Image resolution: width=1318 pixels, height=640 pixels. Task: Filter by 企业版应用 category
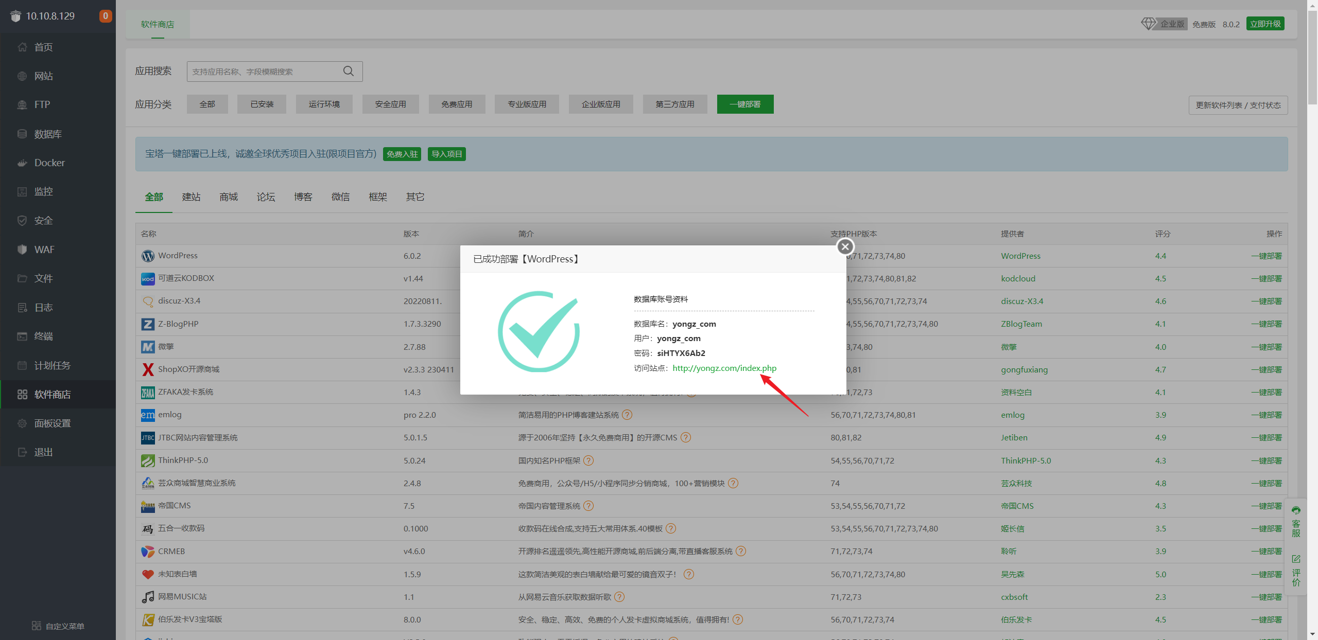point(601,104)
